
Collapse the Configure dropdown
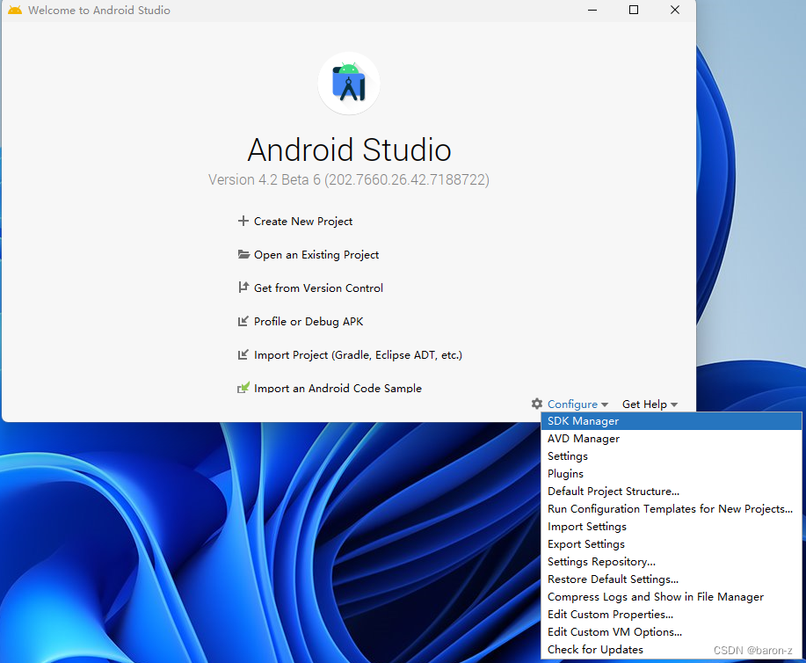[x=577, y=404]
